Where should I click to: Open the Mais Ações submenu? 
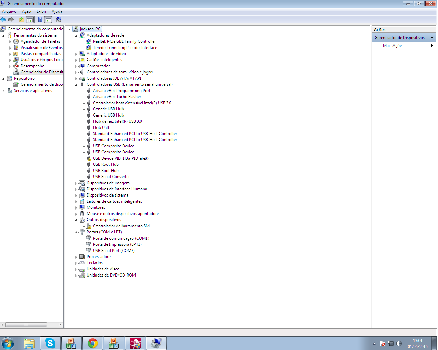point(404,46)
